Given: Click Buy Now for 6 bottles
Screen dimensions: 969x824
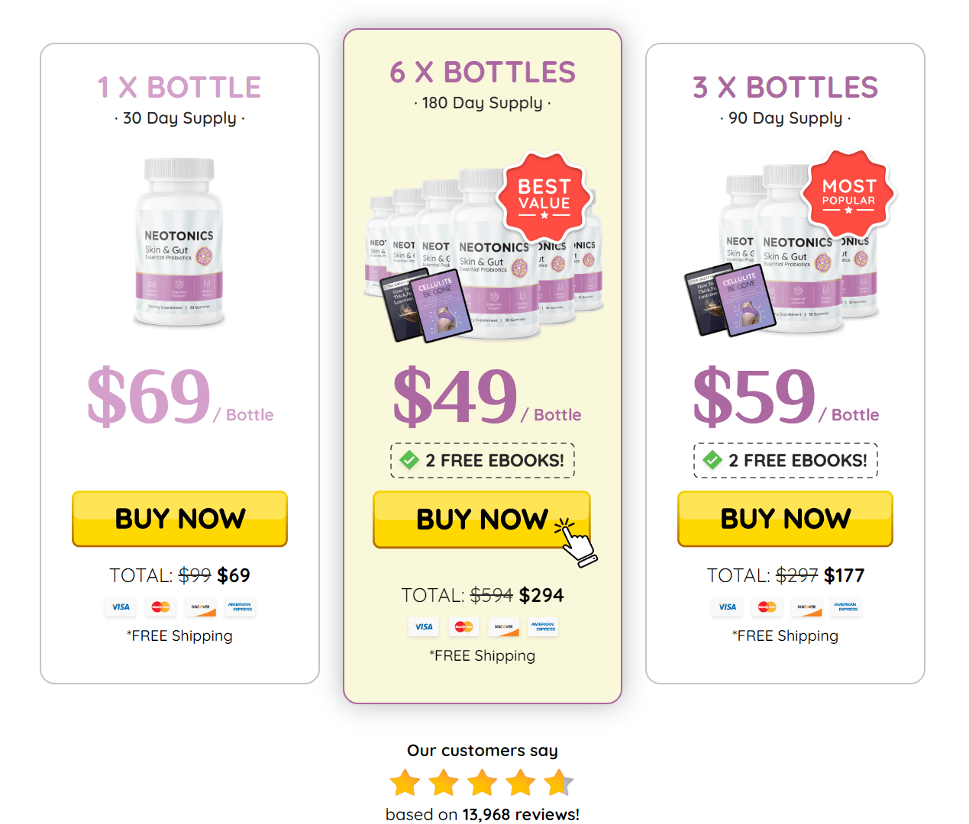Looking at the screenshot, I should (482, 520).
